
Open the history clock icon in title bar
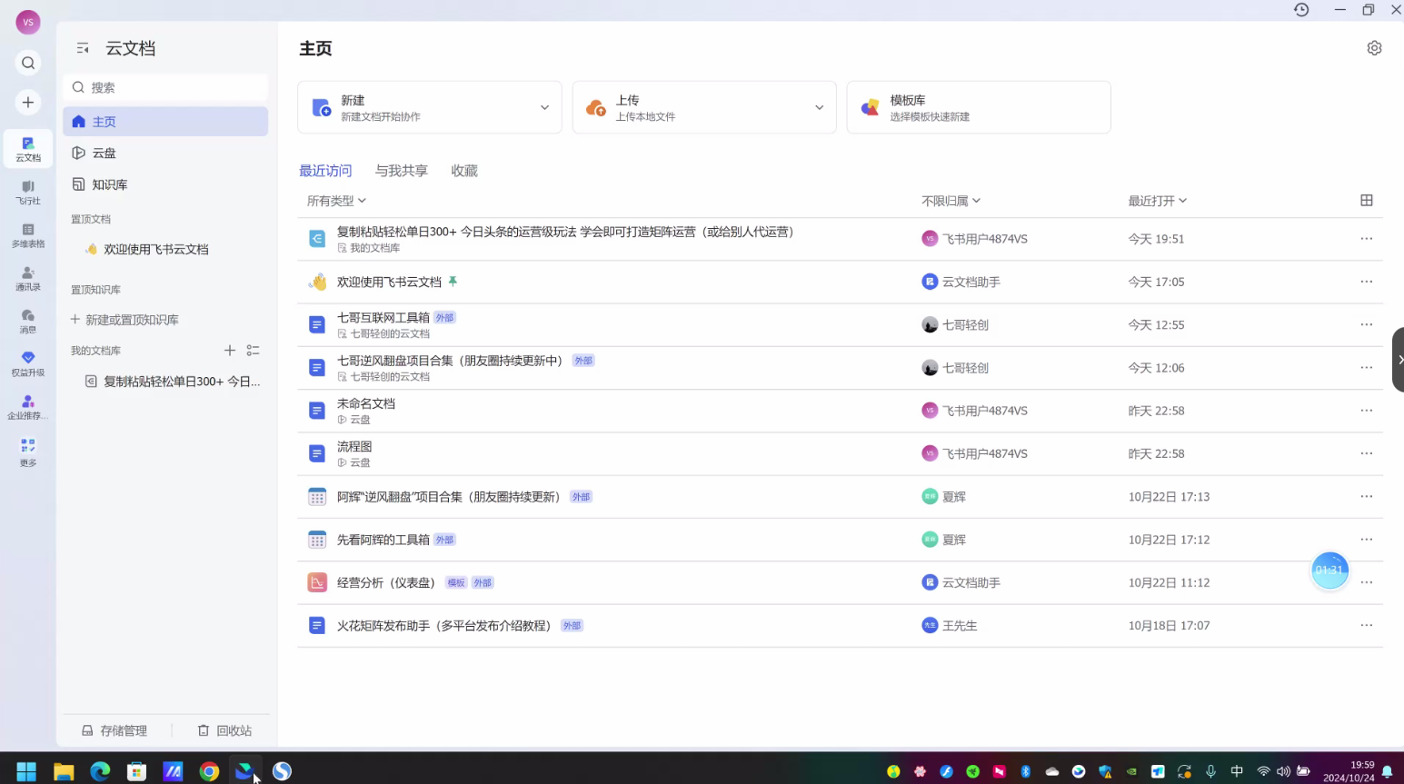tap(1301, 10)
